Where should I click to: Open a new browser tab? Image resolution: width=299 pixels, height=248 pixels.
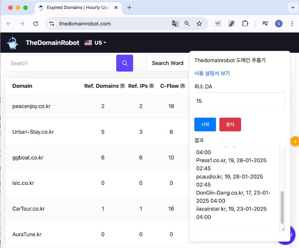click(x=129, y=7)
